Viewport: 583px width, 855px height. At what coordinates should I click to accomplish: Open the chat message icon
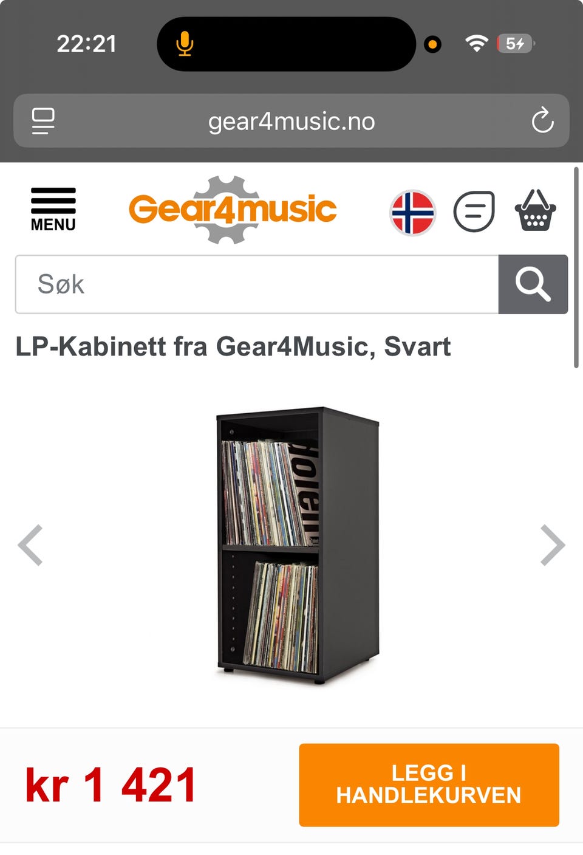pos(474,211)
